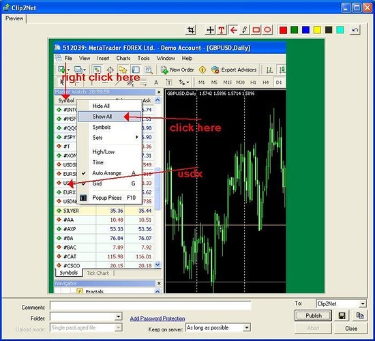Open the Profiles dropdown arrow
This screenshot has height=341, width=375.
(85, 70)
